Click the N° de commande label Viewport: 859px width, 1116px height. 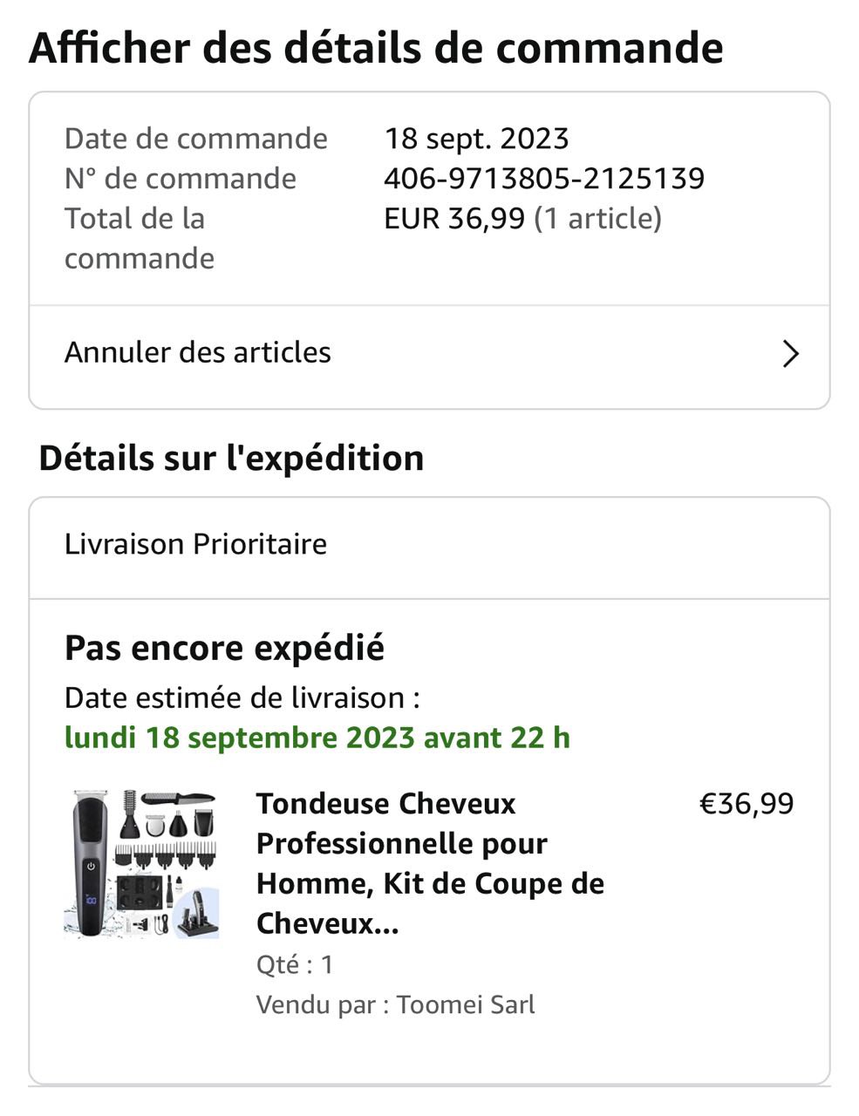click(180, 178)
